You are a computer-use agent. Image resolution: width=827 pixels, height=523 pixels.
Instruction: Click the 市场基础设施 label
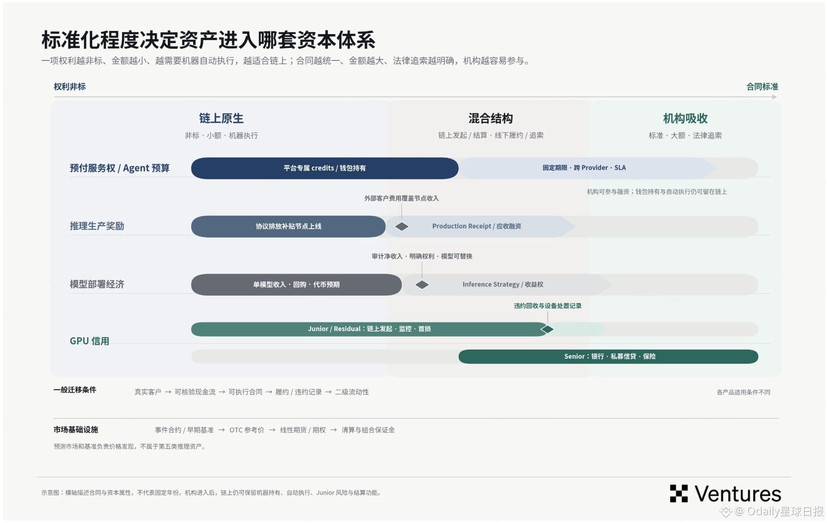pos(76,430)
